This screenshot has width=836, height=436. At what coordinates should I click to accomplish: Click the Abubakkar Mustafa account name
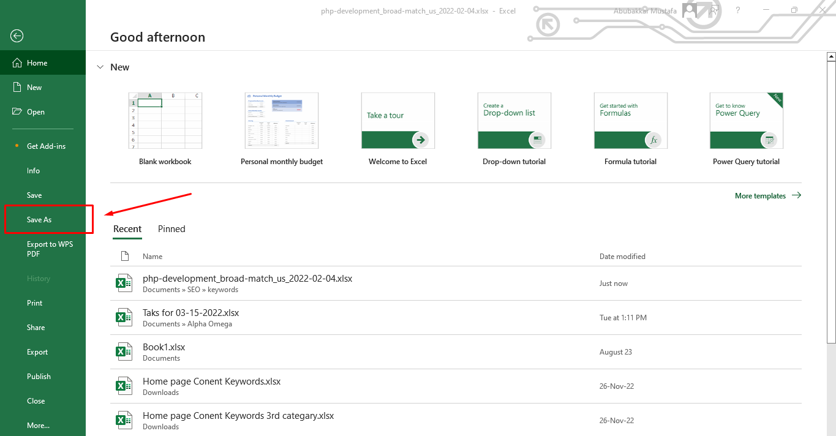click(x=644, y=10)
